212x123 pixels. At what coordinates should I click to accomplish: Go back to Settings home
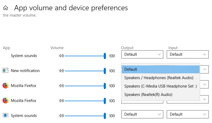[5, 8]
